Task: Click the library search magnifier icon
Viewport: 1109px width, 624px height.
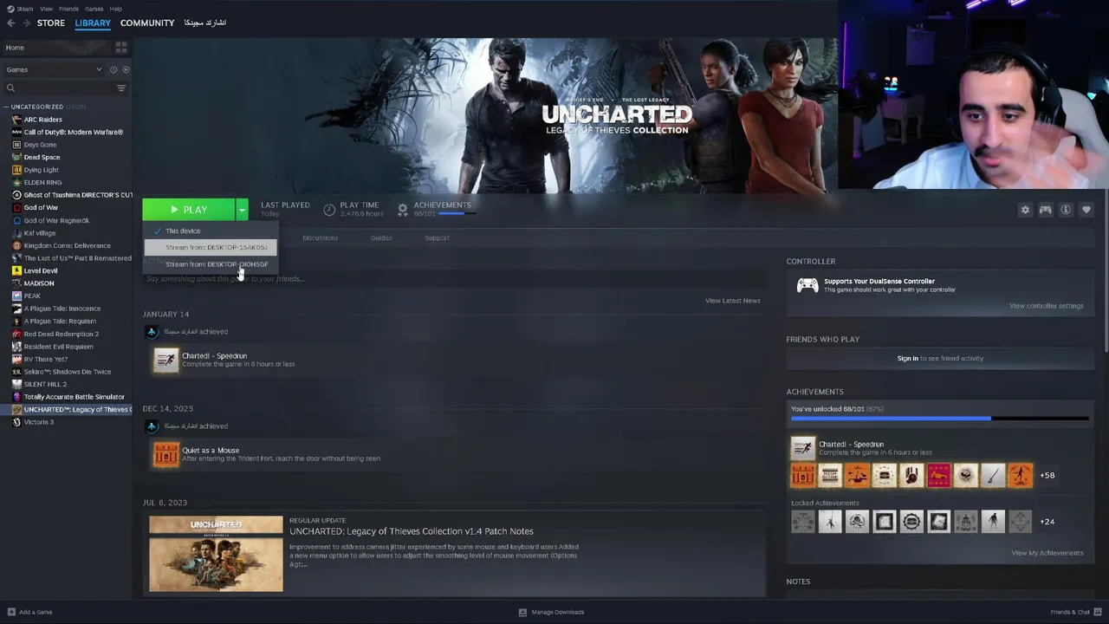Action: [x=10, y=88]
